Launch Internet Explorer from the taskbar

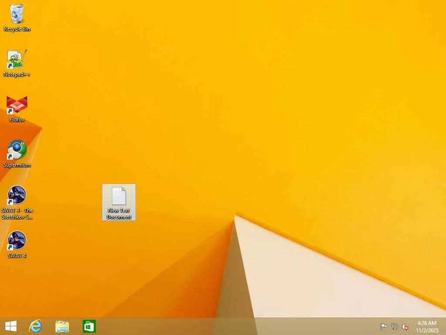[x=36, y=326]
